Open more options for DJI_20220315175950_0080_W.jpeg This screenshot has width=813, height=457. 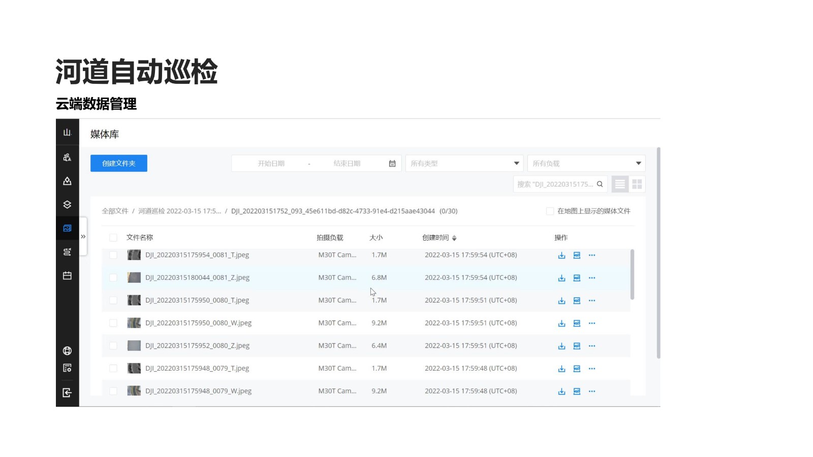[x=592, y=323]
